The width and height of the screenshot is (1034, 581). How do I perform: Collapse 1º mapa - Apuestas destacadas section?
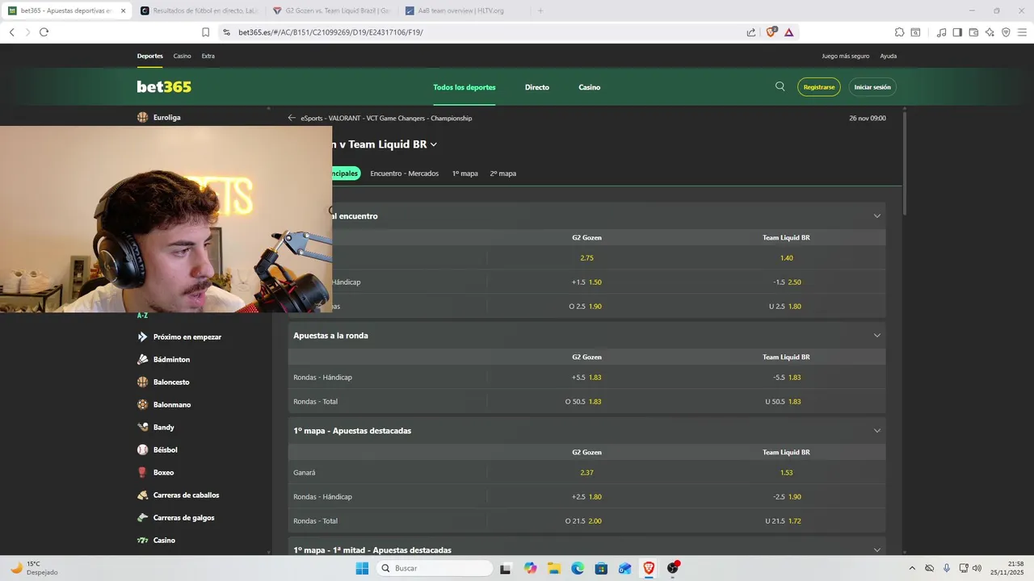coord(876,431)
